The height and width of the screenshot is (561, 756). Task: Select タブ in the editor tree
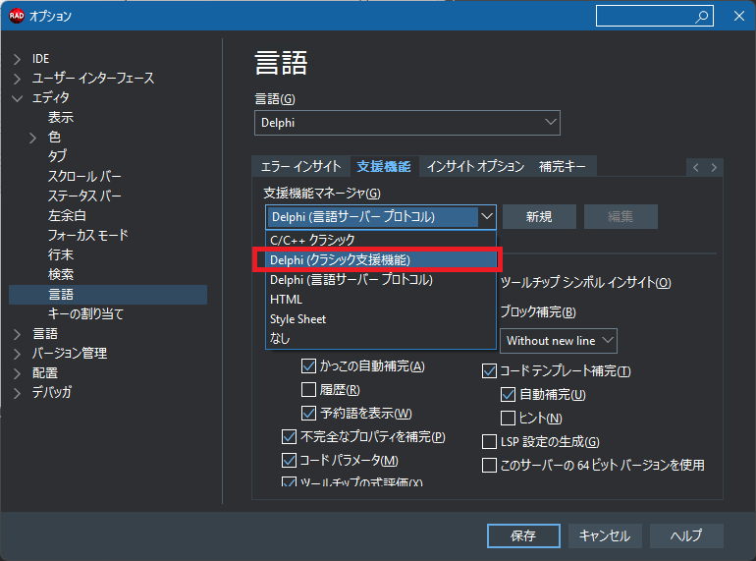(57, 156)
